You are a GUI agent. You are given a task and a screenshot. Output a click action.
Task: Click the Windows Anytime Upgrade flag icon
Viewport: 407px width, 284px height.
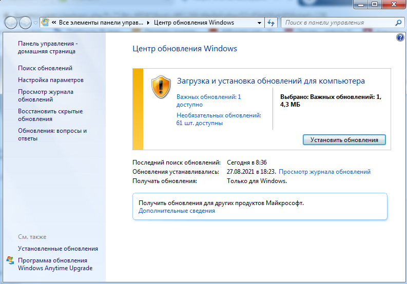10,260
